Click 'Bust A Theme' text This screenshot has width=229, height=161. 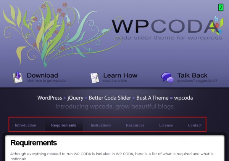click(x=152, y=98)
